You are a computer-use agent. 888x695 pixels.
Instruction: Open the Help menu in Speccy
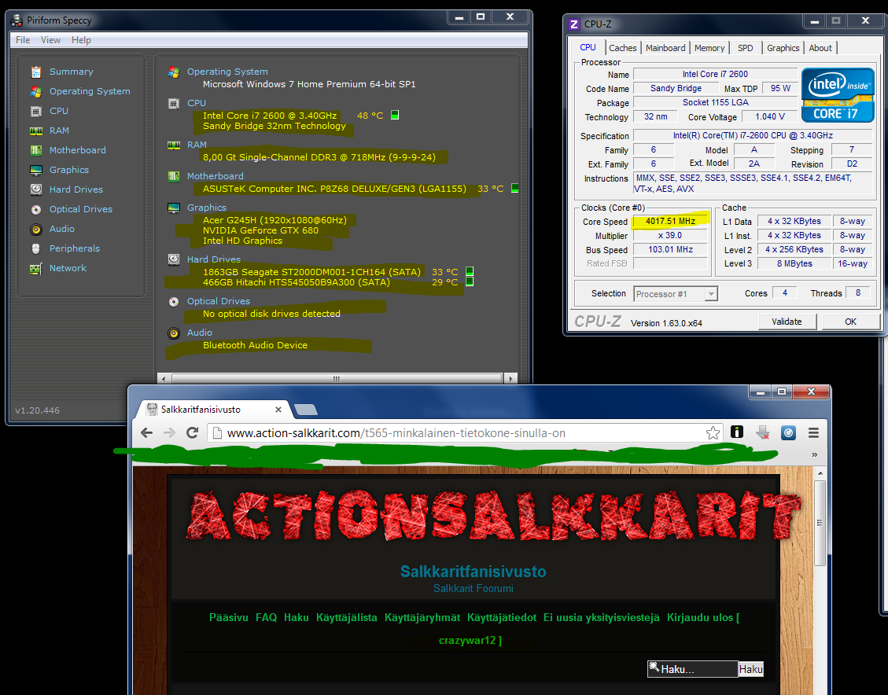click(x=81, y=40)
